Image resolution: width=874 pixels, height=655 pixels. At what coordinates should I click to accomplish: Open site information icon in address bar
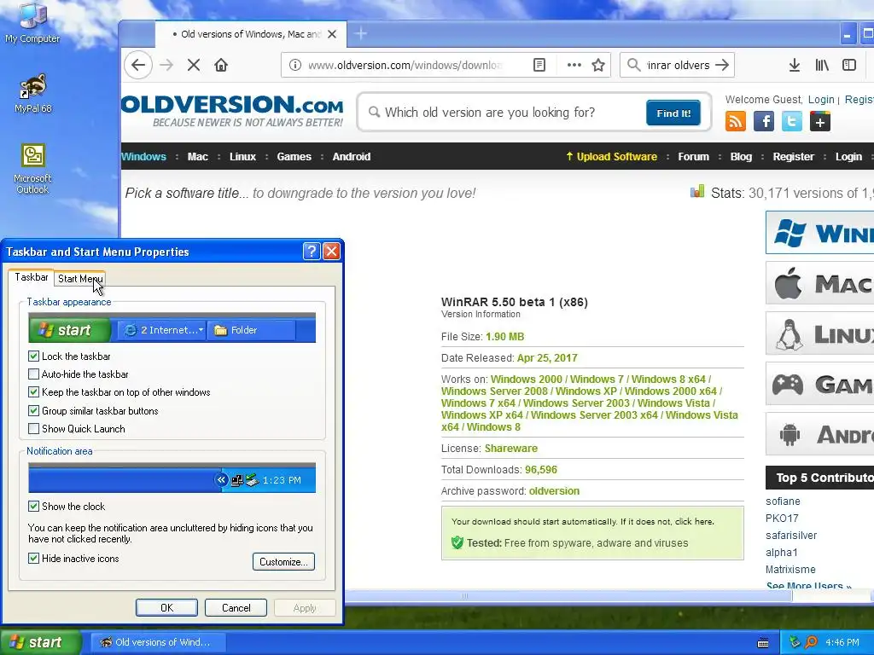click(x=294, y=65)
